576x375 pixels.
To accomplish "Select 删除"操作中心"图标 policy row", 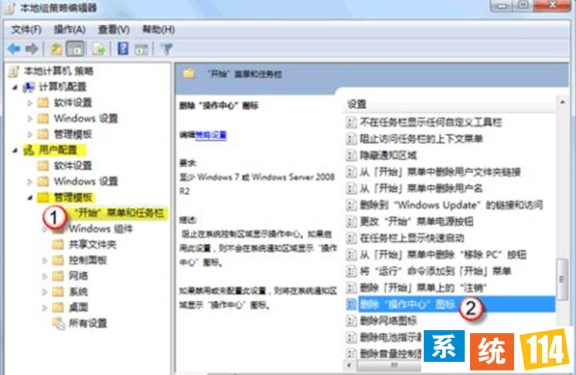I will (x=451, y=304).
